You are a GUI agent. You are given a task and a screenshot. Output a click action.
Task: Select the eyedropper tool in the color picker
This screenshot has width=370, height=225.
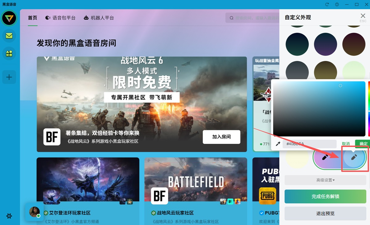(x=278, y=144)
